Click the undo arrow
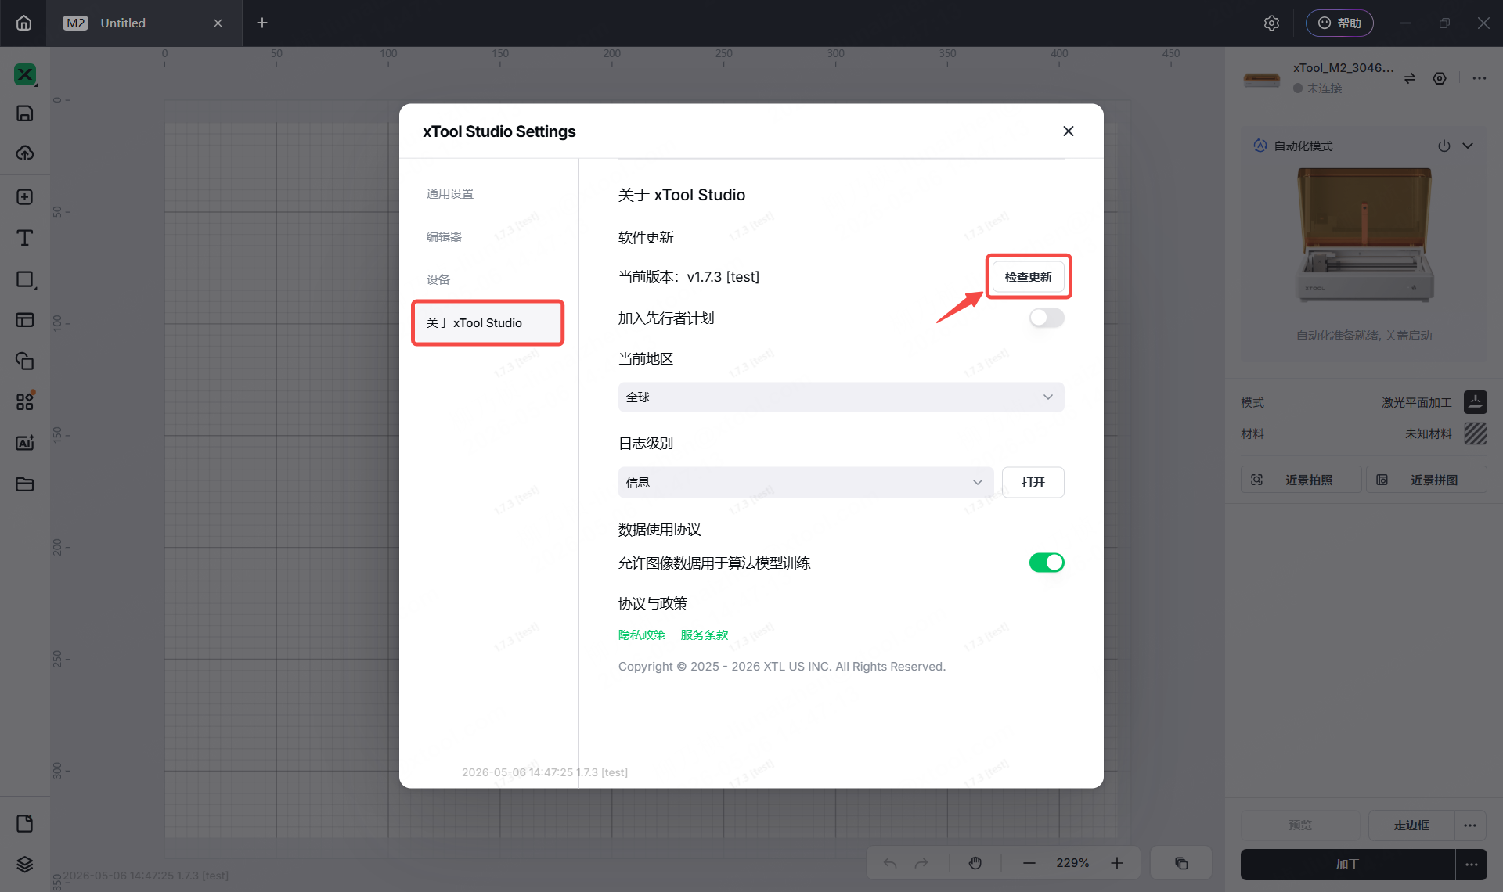1503x892 pixels. [890, 863]
